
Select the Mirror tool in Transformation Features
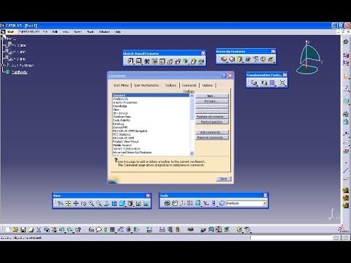coord(264,83)
